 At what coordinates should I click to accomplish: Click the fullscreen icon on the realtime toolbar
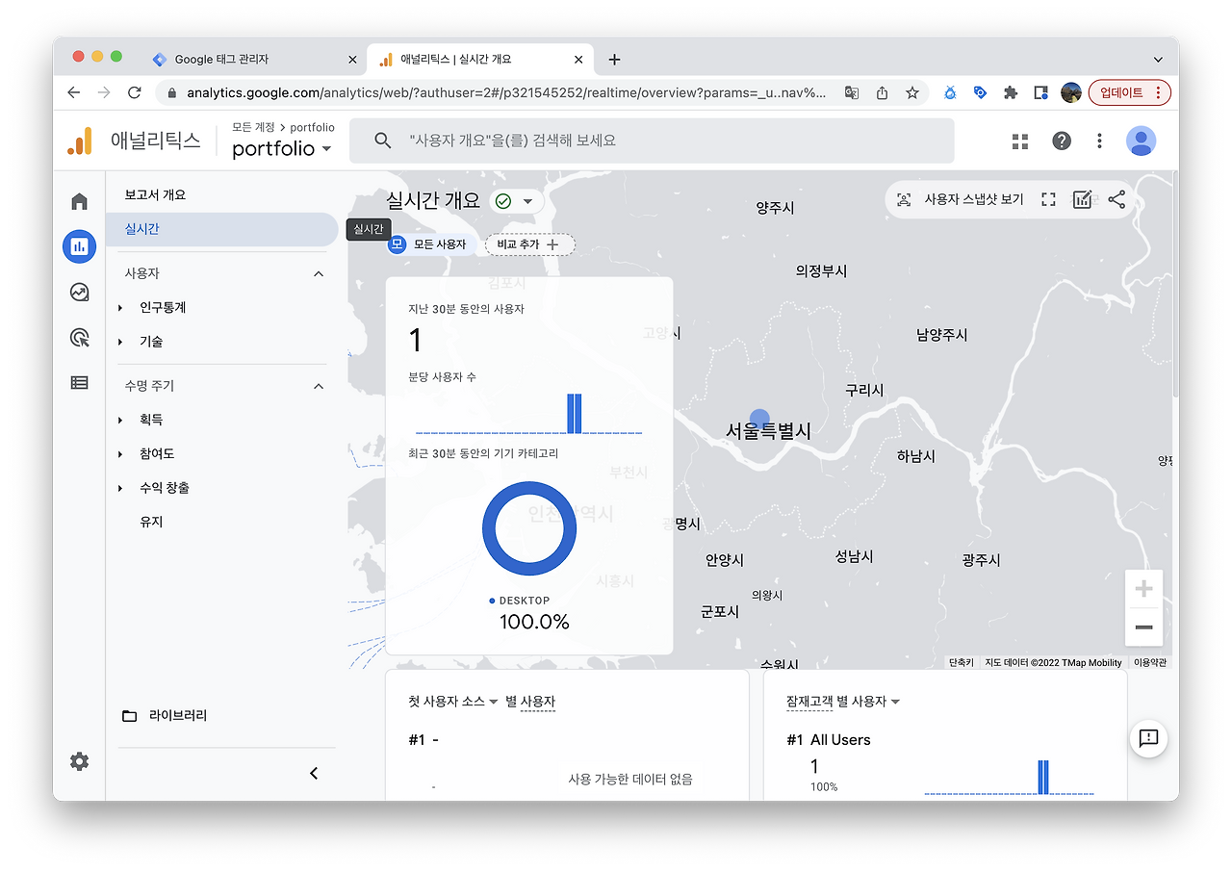pyautogui.click(x=1048, y=199)
